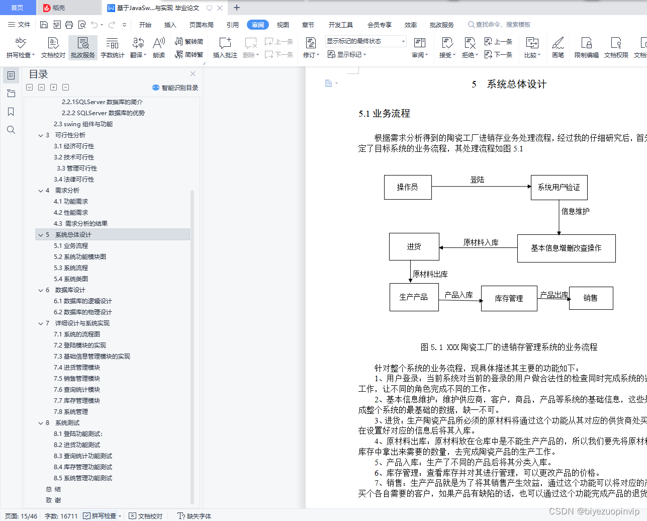647x521 pixels.
Task: Jump to 7.2 登陆模块的实现 in outline
Action: pos(80,345)
